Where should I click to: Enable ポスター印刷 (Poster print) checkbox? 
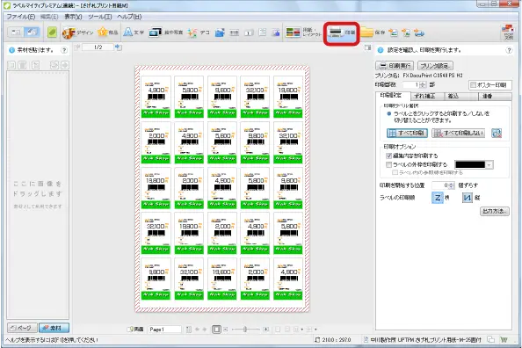point(473,85)
